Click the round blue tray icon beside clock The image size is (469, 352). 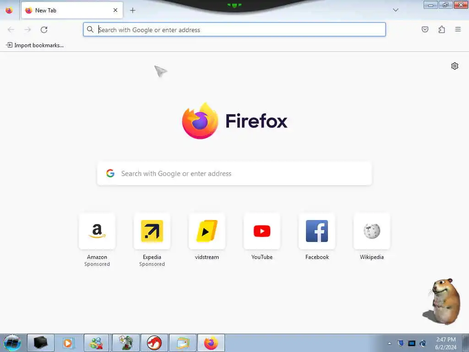(423, 343)
